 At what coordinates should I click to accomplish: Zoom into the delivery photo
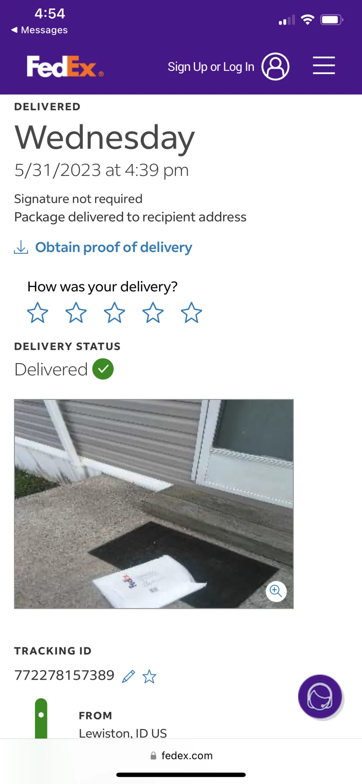276,591
